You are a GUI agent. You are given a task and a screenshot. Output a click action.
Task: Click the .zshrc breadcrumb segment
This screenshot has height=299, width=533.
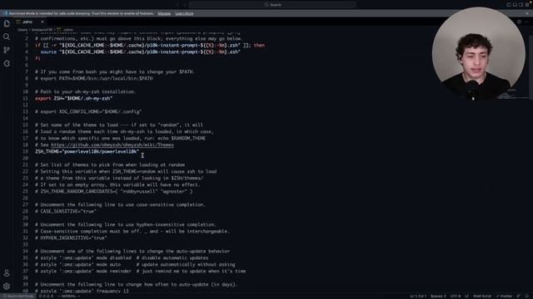66,30
